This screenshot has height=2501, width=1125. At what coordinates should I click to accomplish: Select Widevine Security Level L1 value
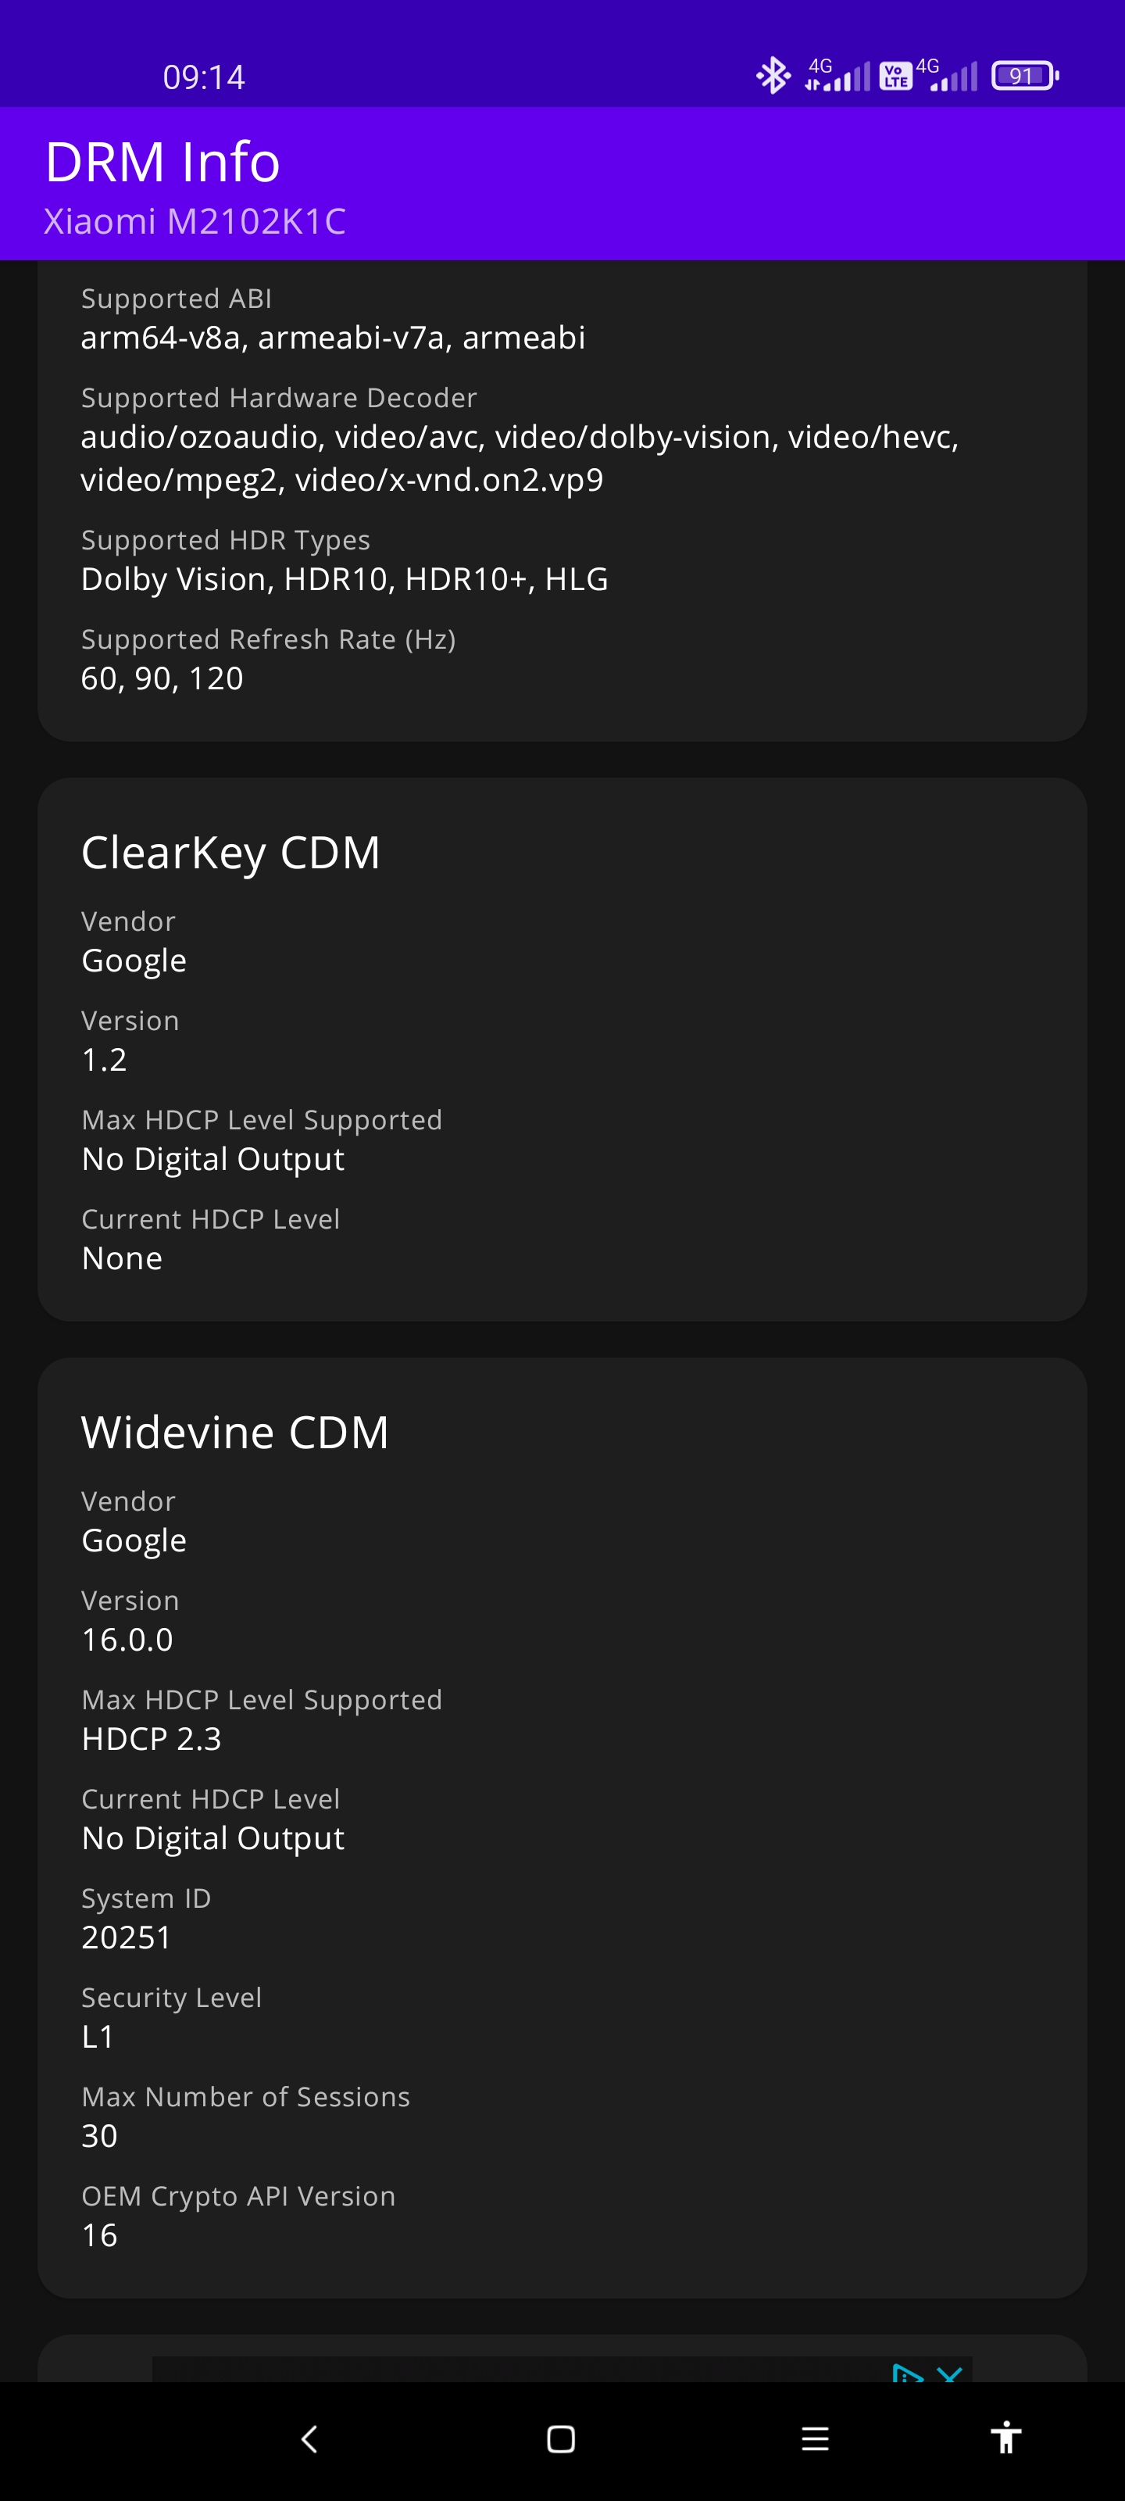98,2036
